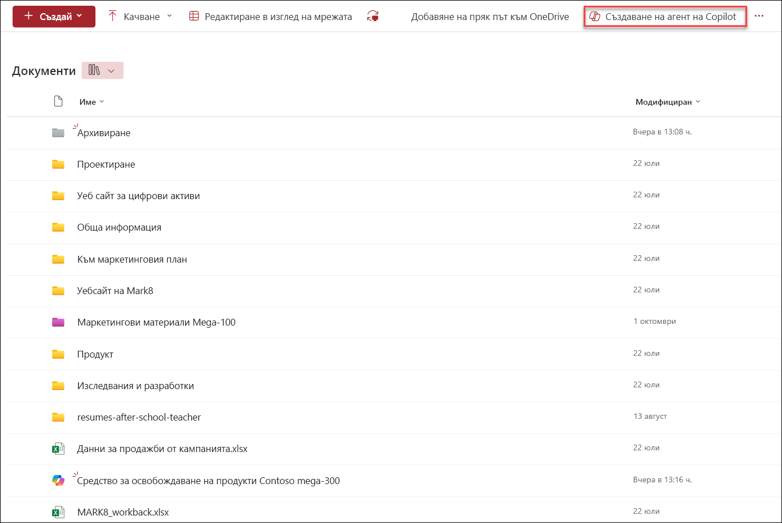The height and width of the screenshot is (523, 782).
Task: Click modified date Вчера в 13:16 ч.
Action: [662, 480]
